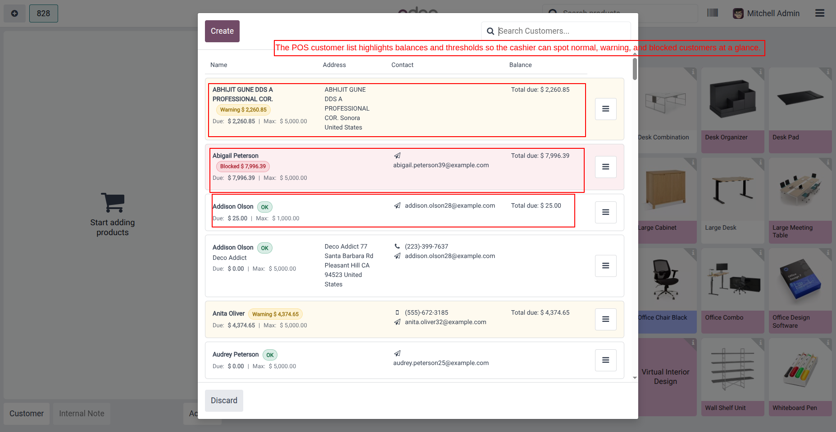836x432 pixels.
Task: Select customer ABHIJIT GUNE DDS A PROFESSIONAL COR.
Action: pyautogui.click(x=414, y=109)
